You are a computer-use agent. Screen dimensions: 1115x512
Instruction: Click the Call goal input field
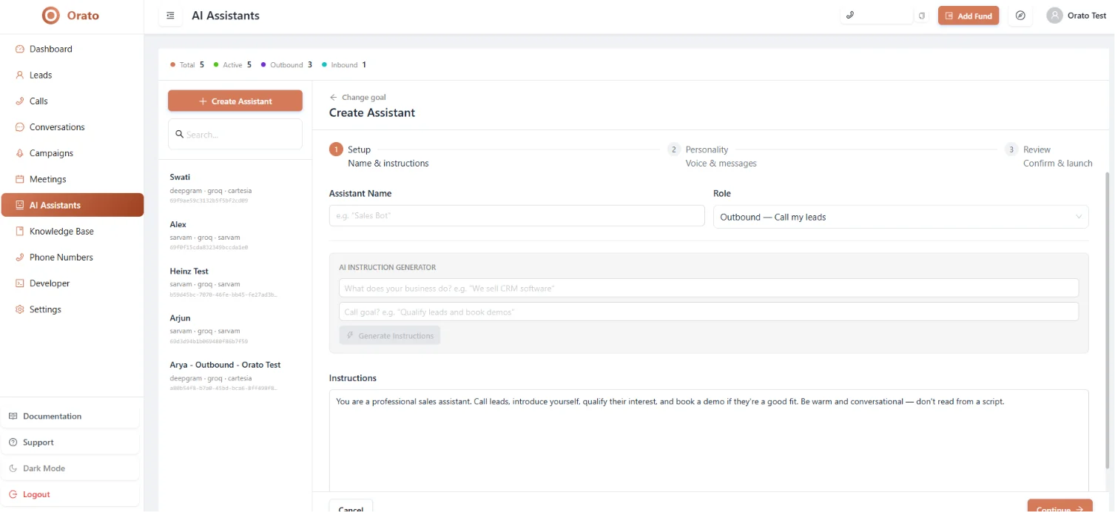[709, 311]
